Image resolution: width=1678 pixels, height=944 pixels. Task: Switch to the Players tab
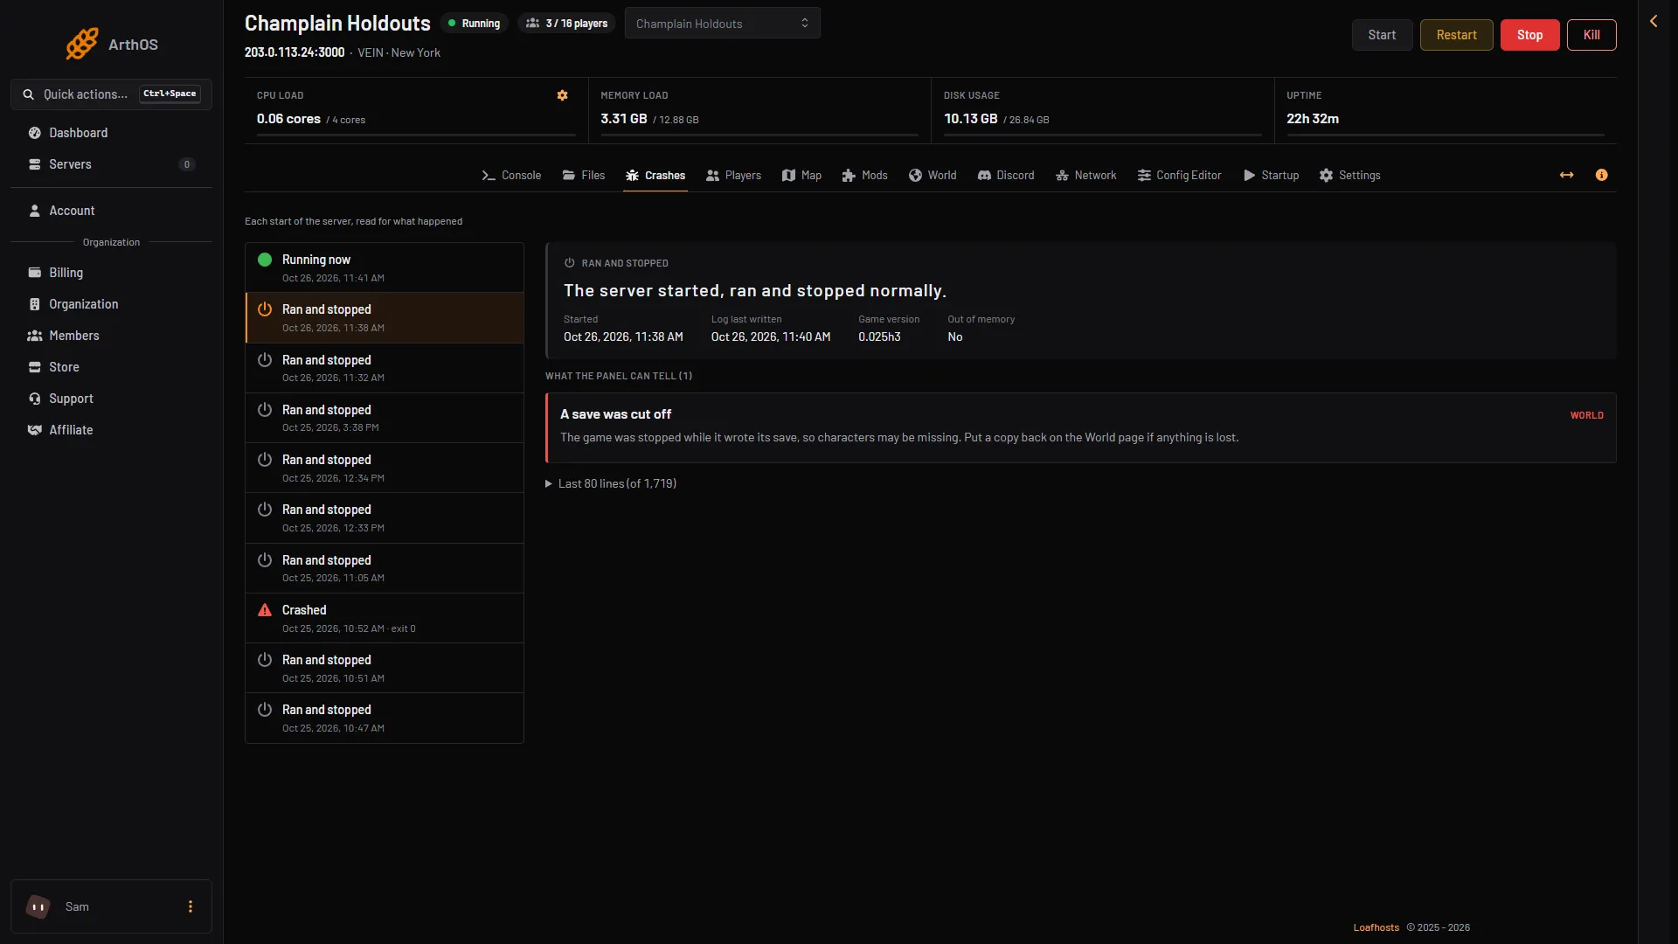click(734, 176)
